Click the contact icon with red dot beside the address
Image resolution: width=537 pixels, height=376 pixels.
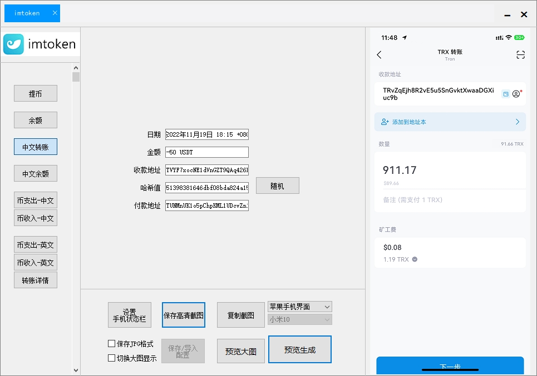517,94
